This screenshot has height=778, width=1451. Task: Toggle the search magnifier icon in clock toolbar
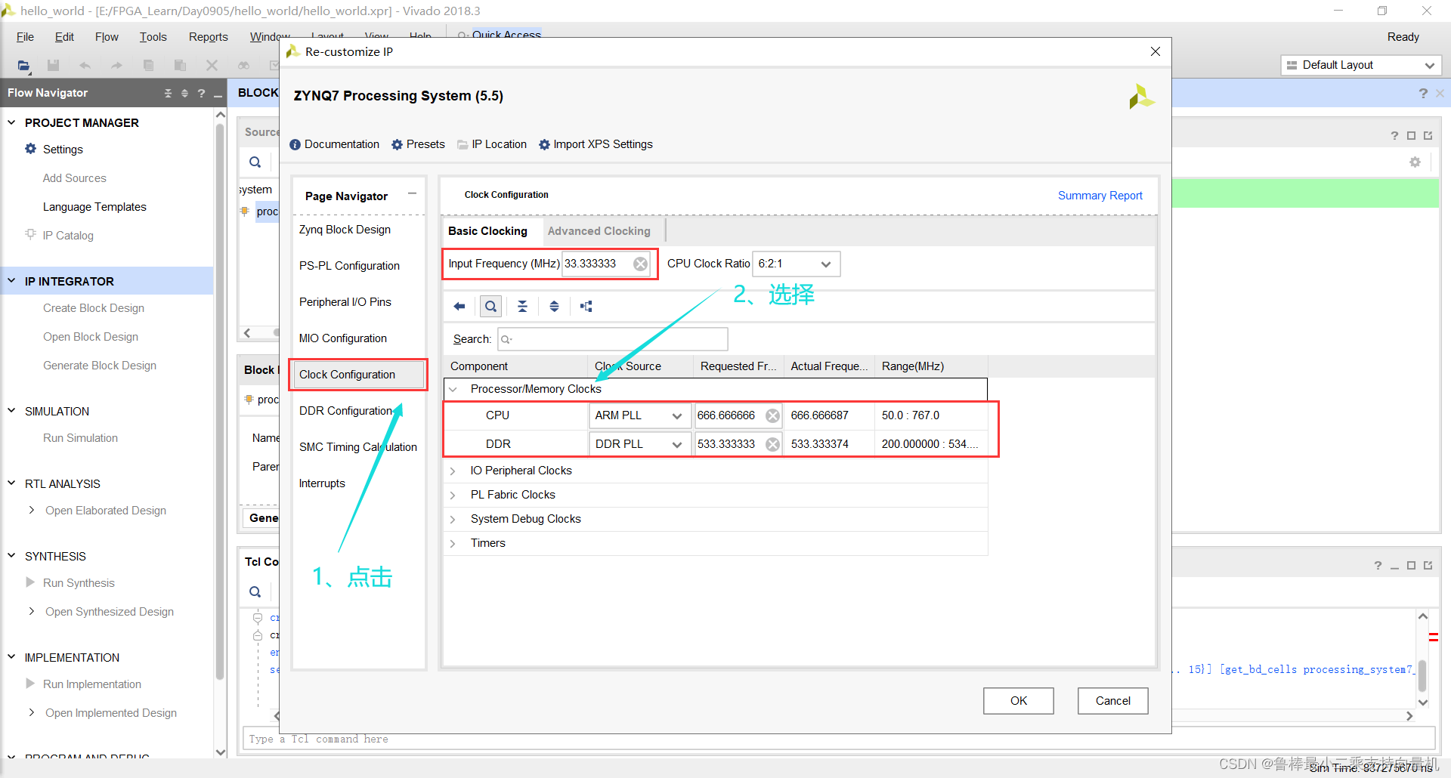pos(491,306)
